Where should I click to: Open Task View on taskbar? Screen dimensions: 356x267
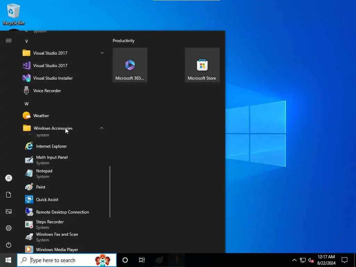click(x=142, y=260)
